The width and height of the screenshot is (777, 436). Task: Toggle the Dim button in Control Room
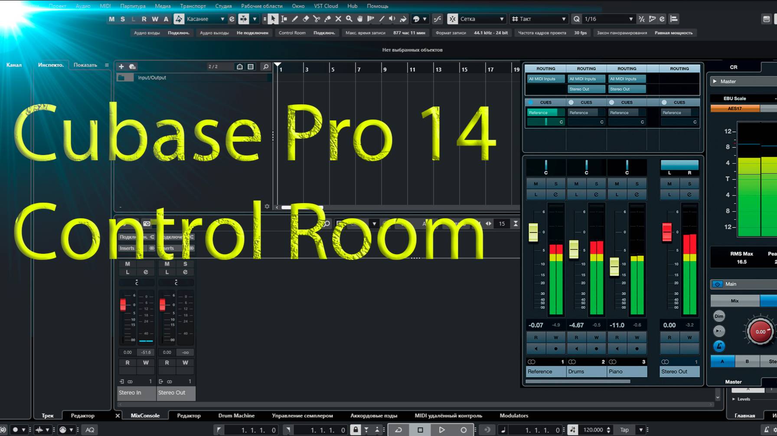click(x=719, y=316)
